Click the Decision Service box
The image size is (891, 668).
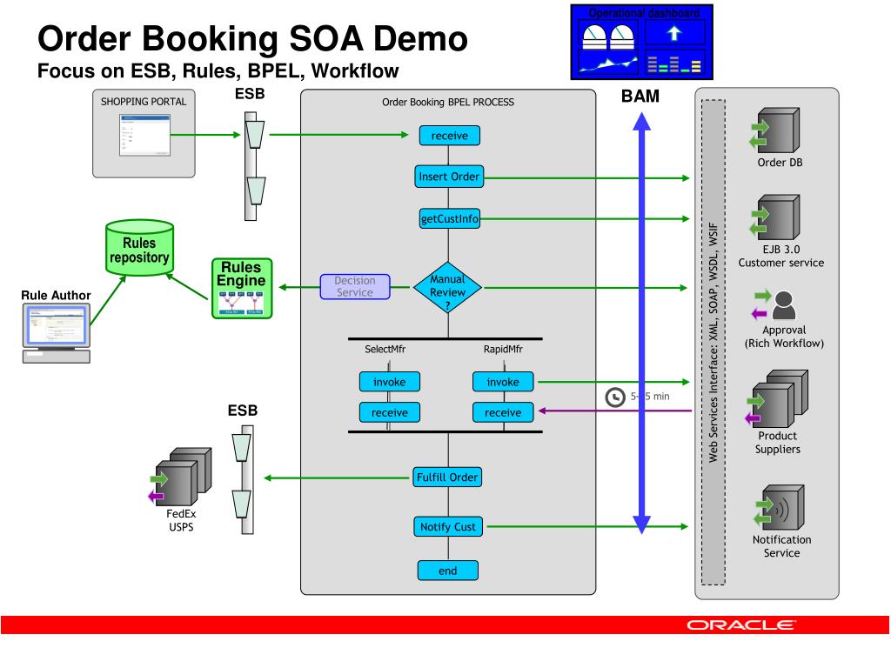coord(355,287)
